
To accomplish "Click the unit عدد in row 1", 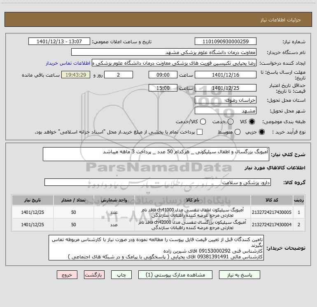I will coord(114,212).
